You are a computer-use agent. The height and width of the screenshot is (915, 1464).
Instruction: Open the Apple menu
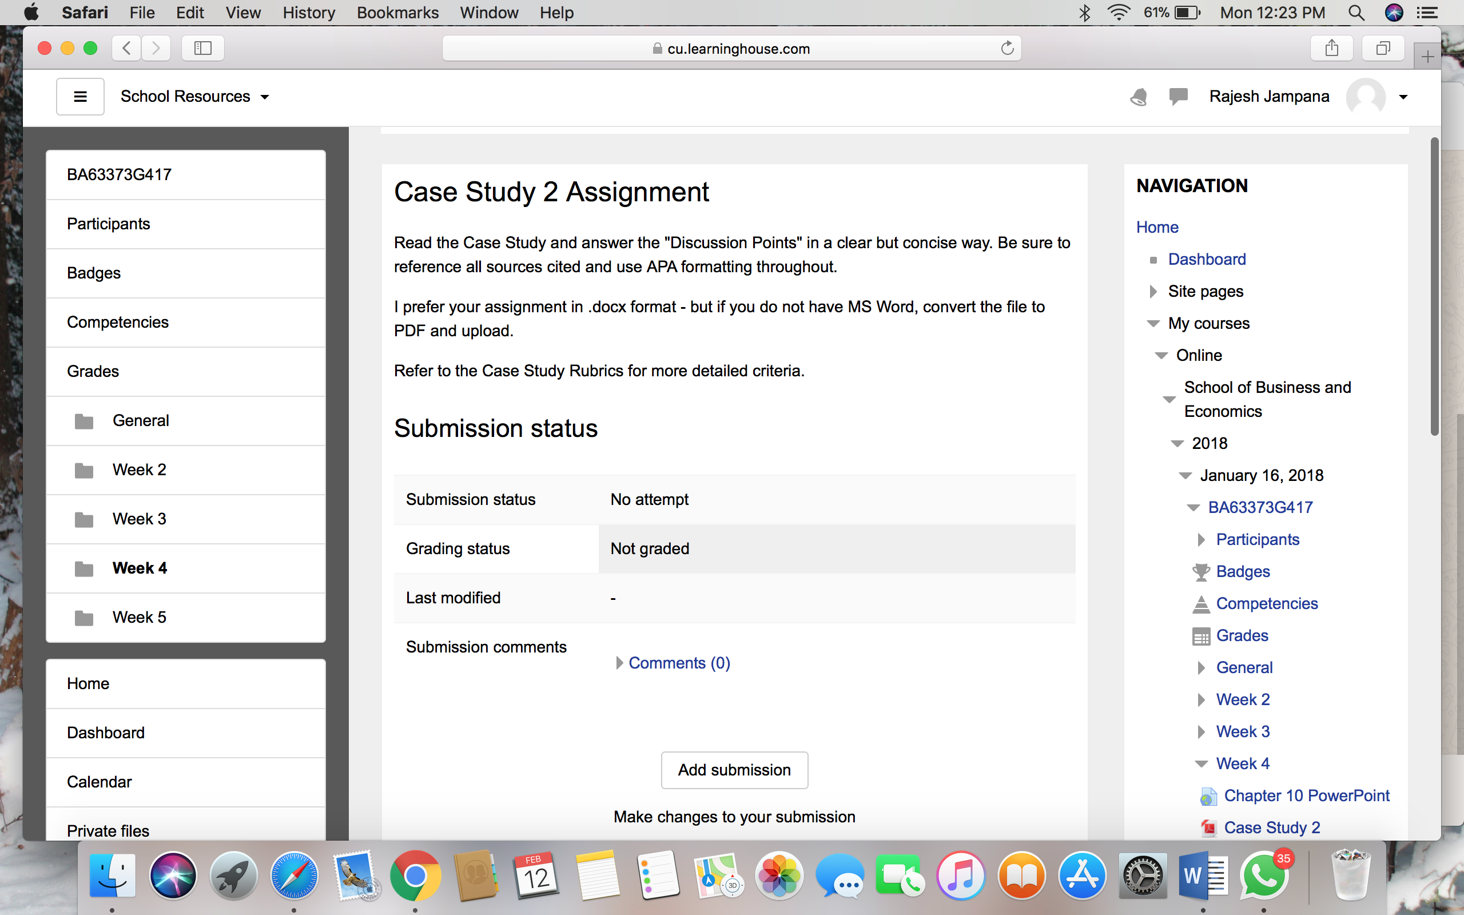[31, 13]
